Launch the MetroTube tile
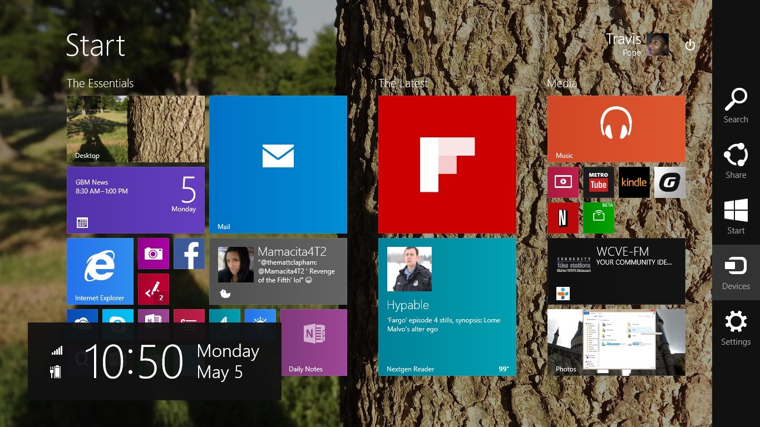760x427 pixels. coord(599,182)
